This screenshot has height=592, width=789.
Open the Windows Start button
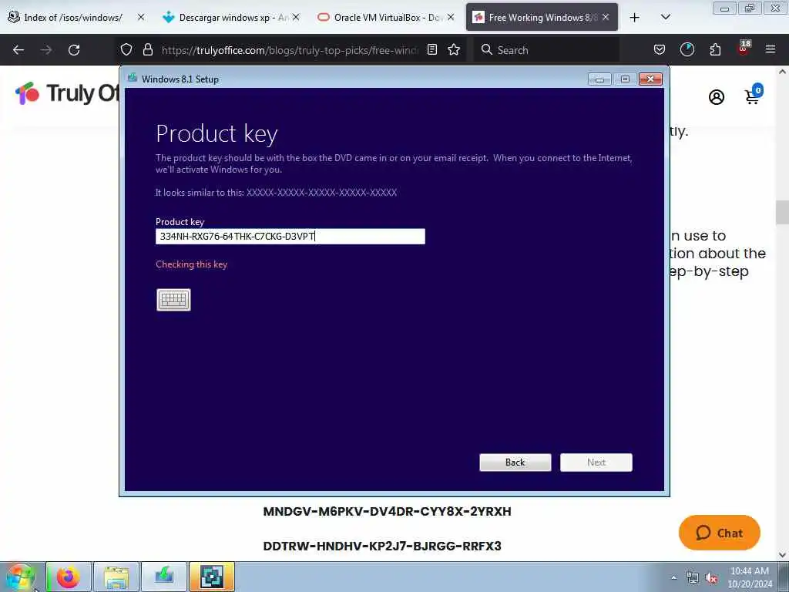pos(20,577)
